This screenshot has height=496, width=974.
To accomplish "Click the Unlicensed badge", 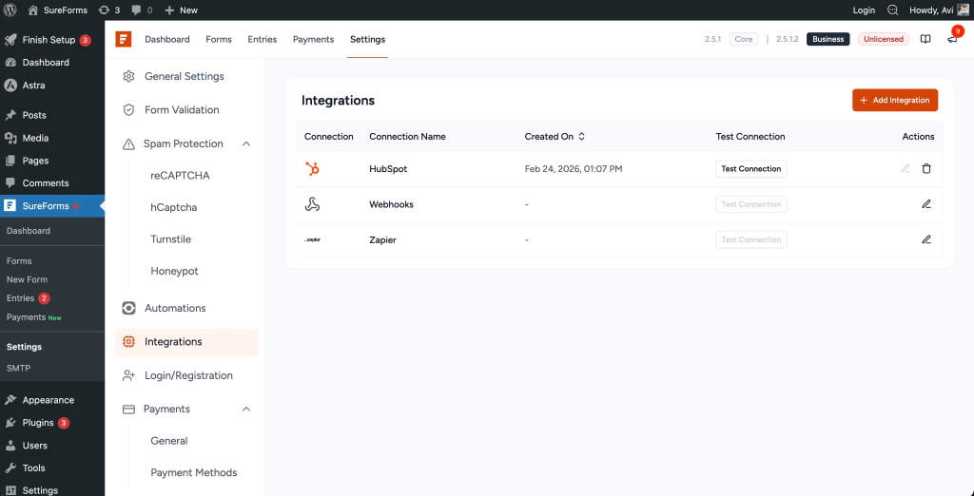I will [884, 39].
